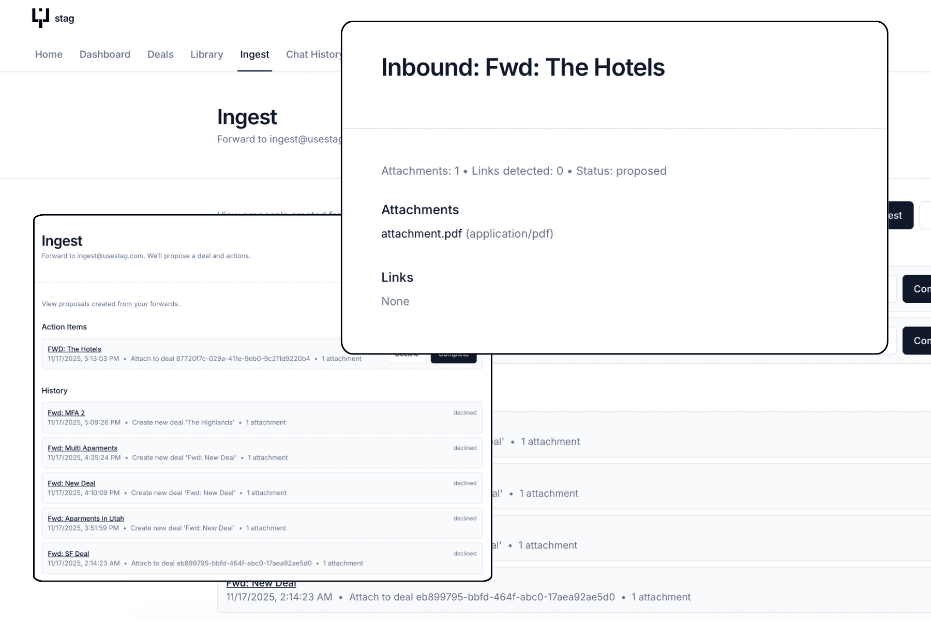The width and height of the screenshot is (931, 621).
Task: Open the Fwd: Multi Aparments entry
Action: pyautogui.click(x=82, y=448)
